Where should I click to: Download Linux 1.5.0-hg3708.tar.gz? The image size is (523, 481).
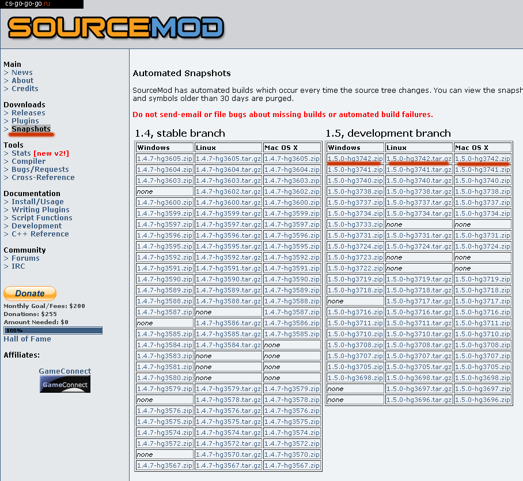[x=419, y=345]
